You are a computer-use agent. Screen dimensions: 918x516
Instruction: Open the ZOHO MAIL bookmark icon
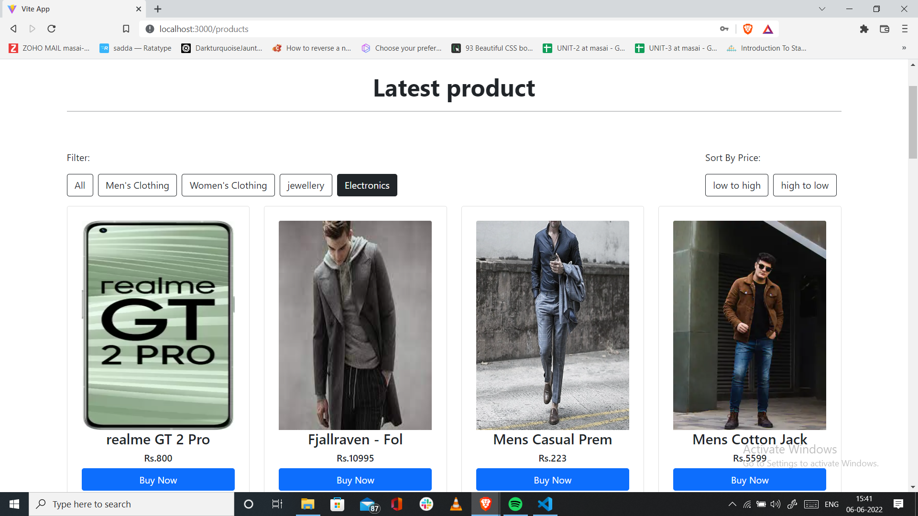coord(13,48)
